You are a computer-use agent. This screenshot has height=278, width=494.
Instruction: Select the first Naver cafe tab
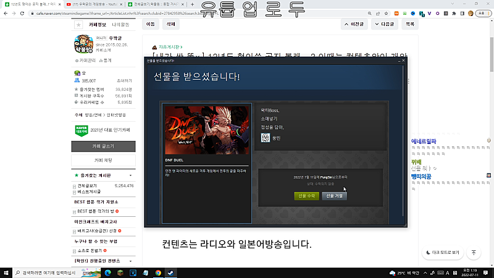[33, 4]
